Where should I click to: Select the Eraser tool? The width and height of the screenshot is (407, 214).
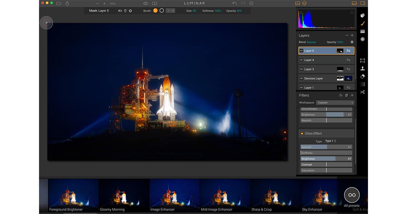pyautogui.click(x=363, y=76)
